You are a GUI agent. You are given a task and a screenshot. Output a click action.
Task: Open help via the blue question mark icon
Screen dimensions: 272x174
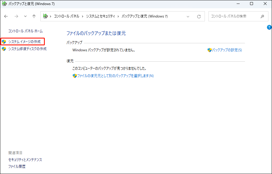point(269,27)
